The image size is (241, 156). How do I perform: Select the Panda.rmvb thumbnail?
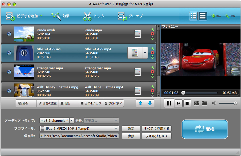coord(24,34)
